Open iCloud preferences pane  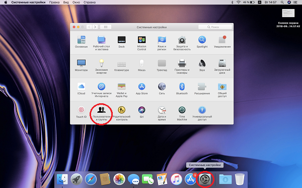point(81,89)
